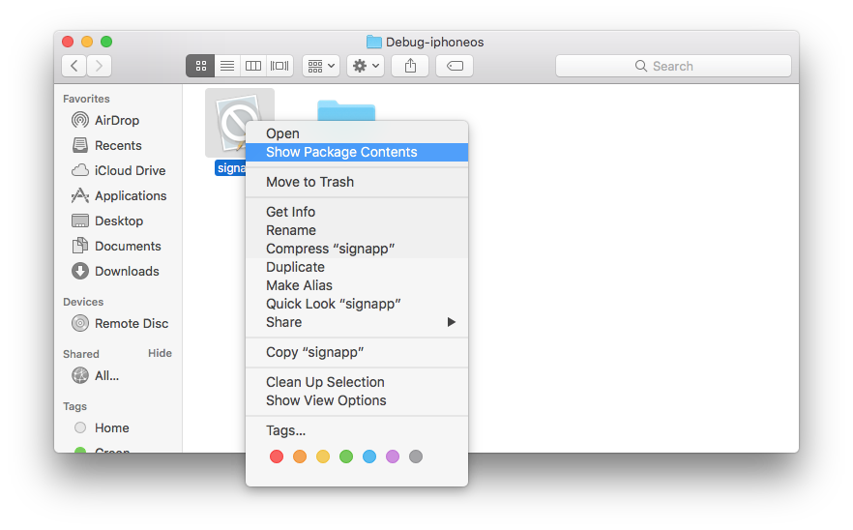Open AirDrop in the sidebar
The image size is (853, 530).
click(x=116, y=120)
